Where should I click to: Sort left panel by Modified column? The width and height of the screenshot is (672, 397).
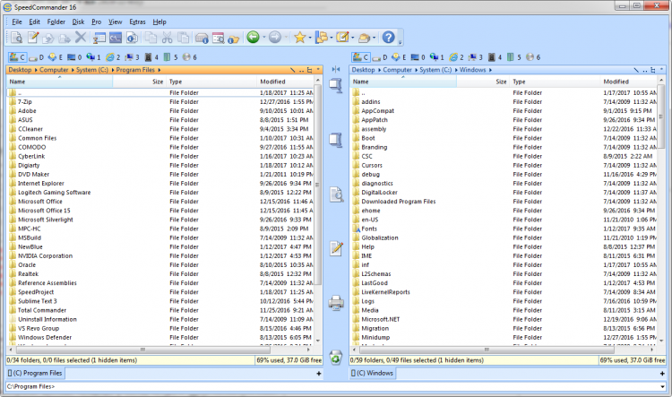point(286,82)
